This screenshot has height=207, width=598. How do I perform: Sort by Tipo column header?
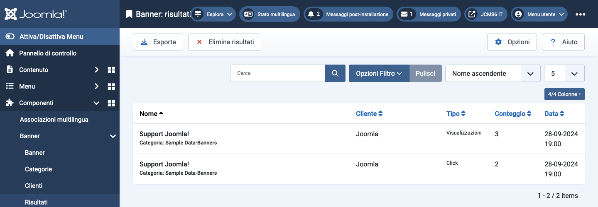click(456, 113)
